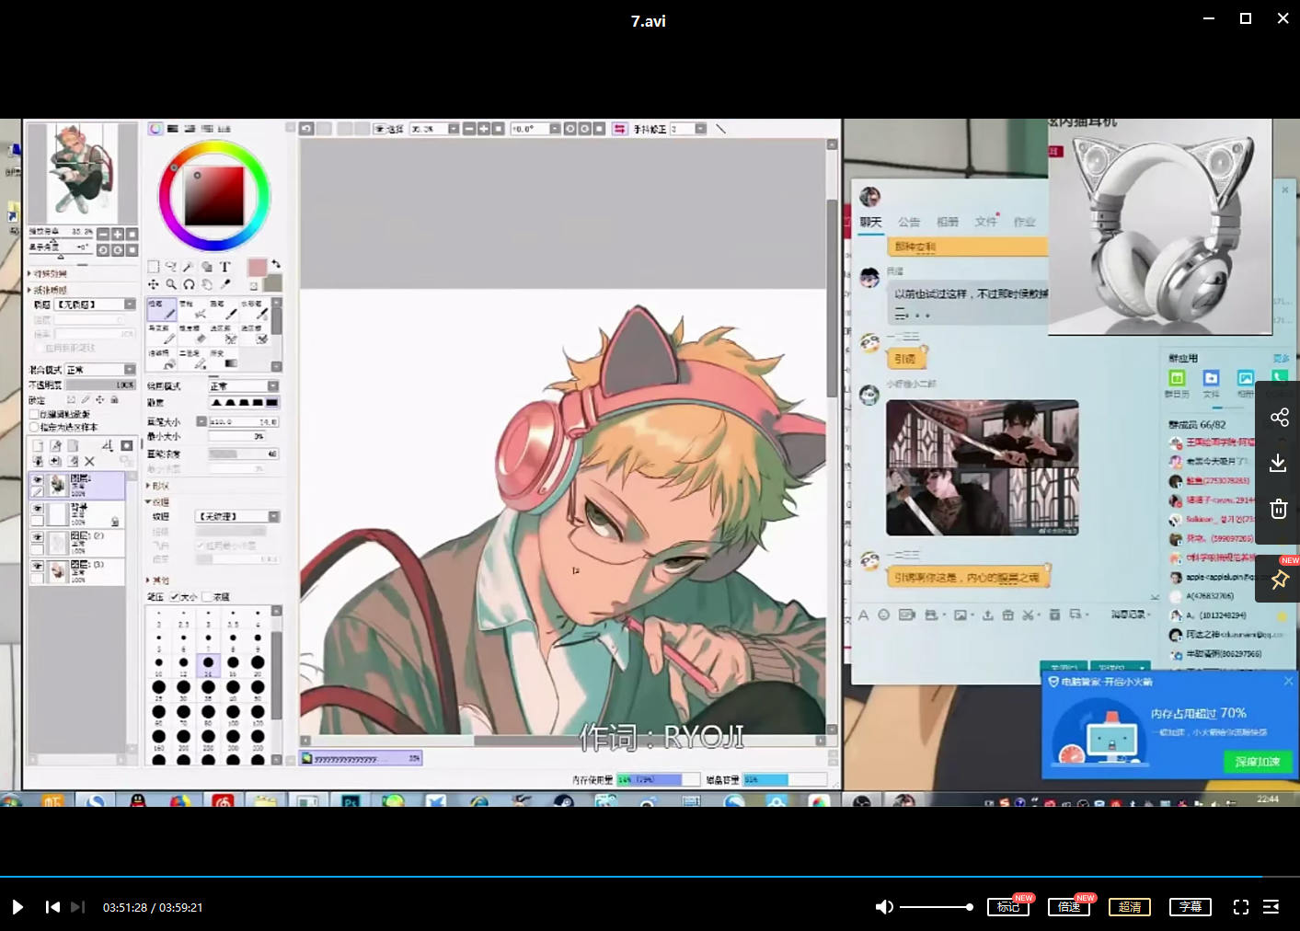1300x931 pixels.
Task: Hide the topmost layer using its eye icon
Action: (38, 479)
